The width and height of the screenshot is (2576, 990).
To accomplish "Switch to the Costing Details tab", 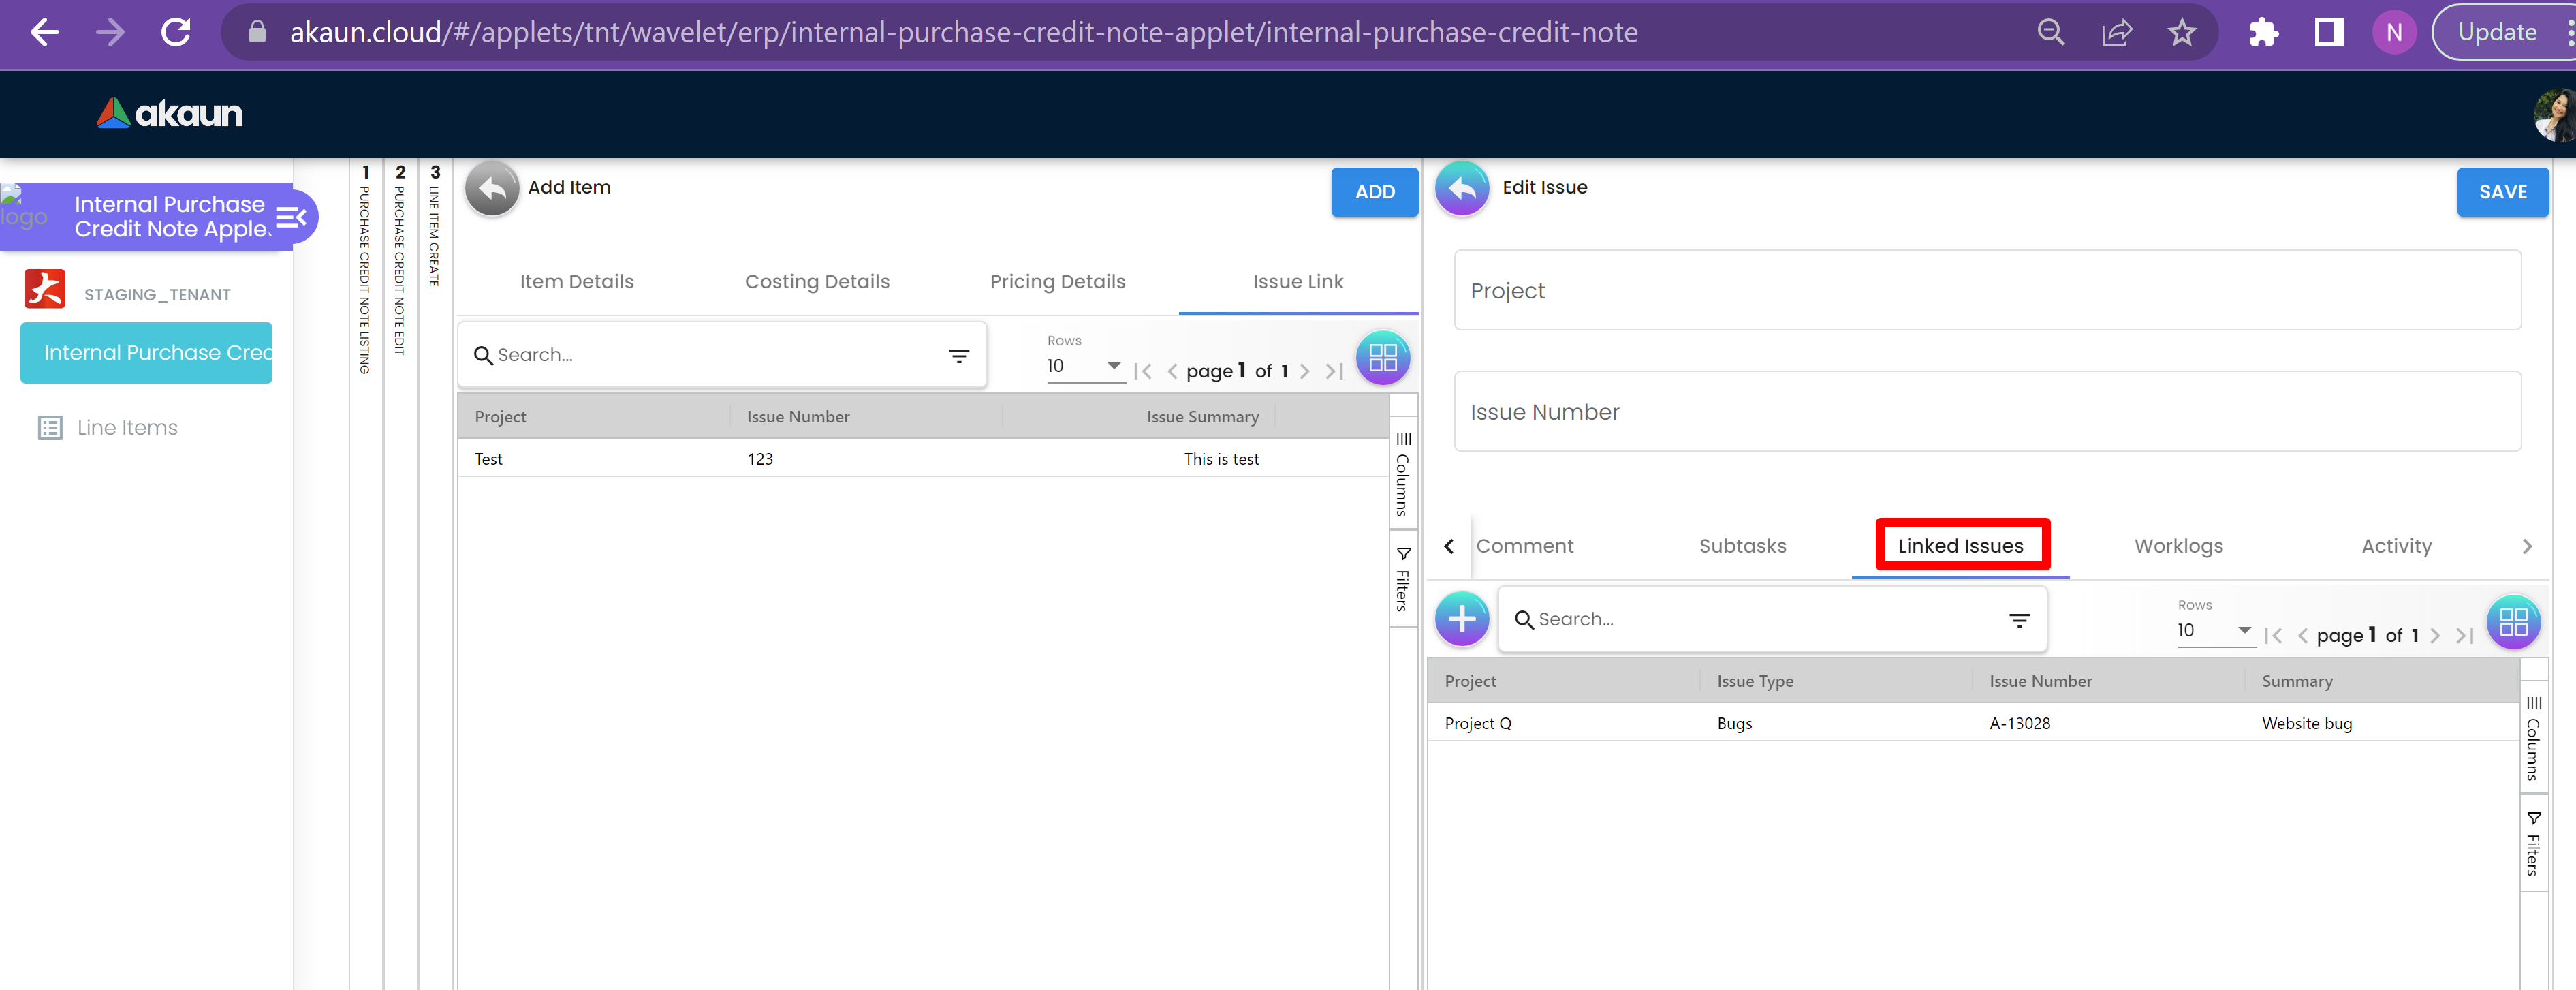I will click(816, 282).
